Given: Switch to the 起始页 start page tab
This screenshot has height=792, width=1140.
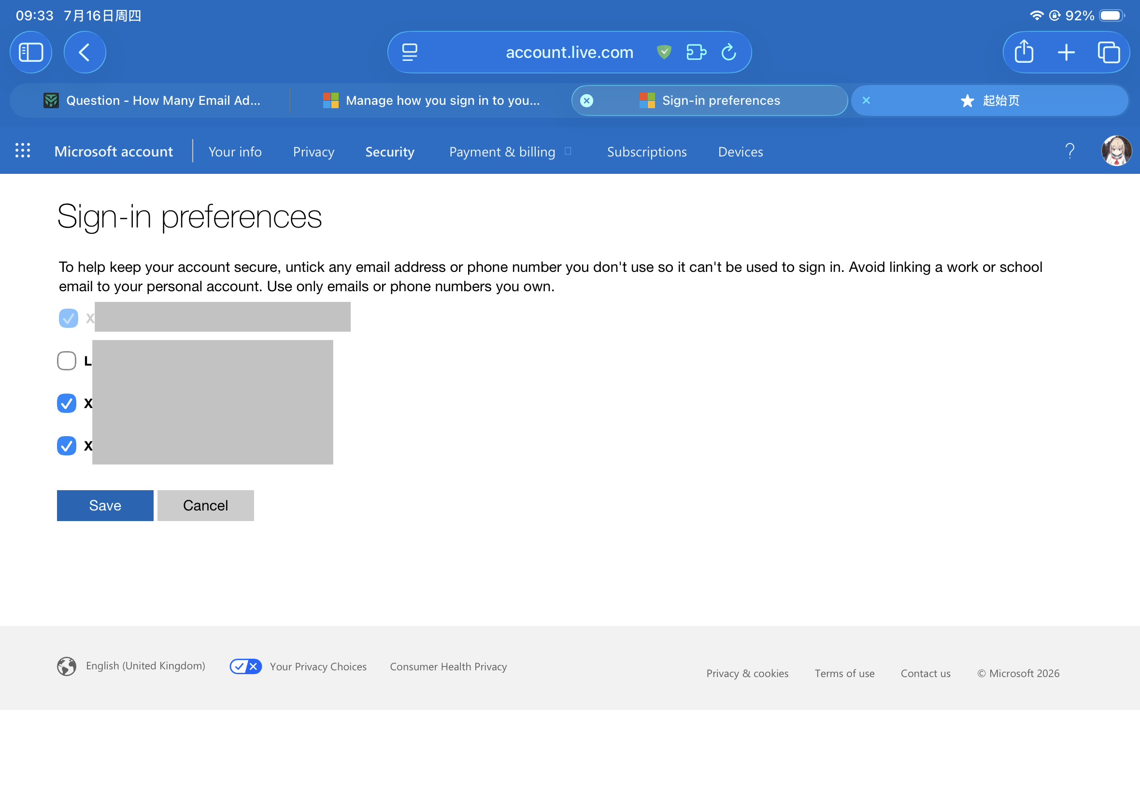Looking at the screenshot, I should tap(990, 101).
